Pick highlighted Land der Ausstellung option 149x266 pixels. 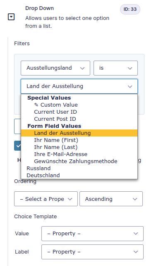coord(79,133)
